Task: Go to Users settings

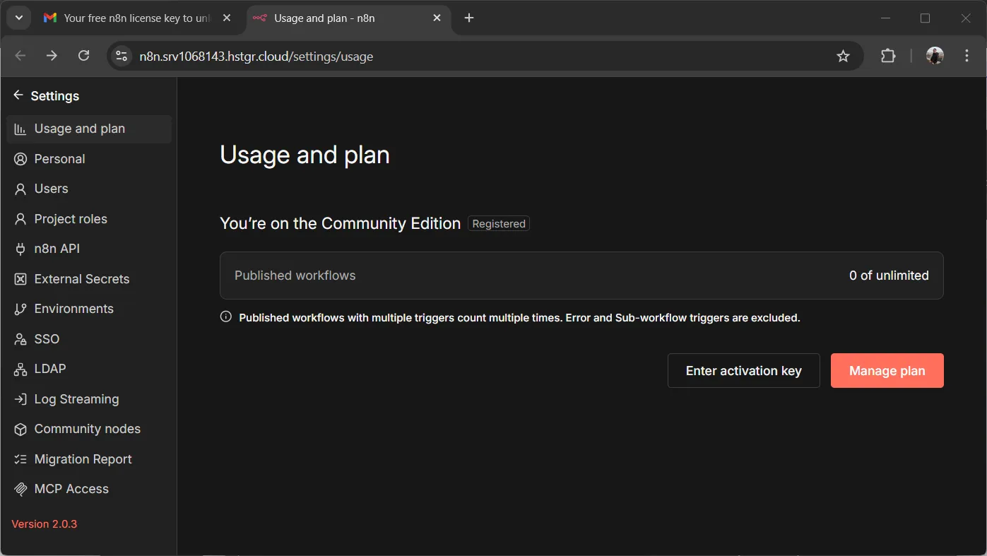Action: pos(51,189)
